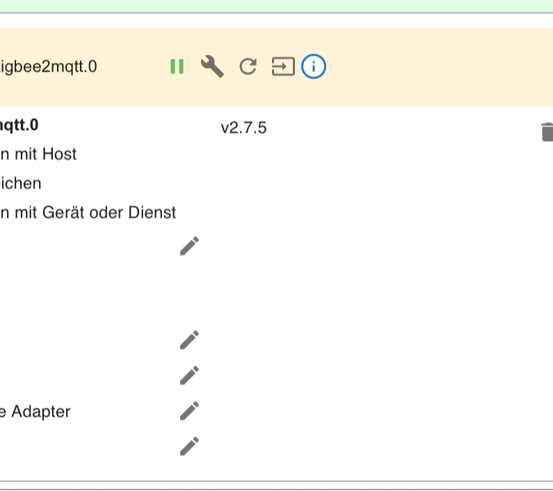
Task: Click the first pencil below the Gerät oder Dienst line
Action: tap(189, 246)
